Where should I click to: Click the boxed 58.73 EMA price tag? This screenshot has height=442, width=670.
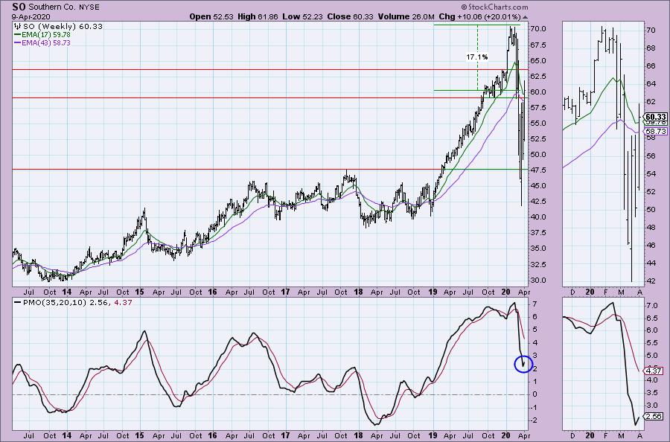point(655,132)
